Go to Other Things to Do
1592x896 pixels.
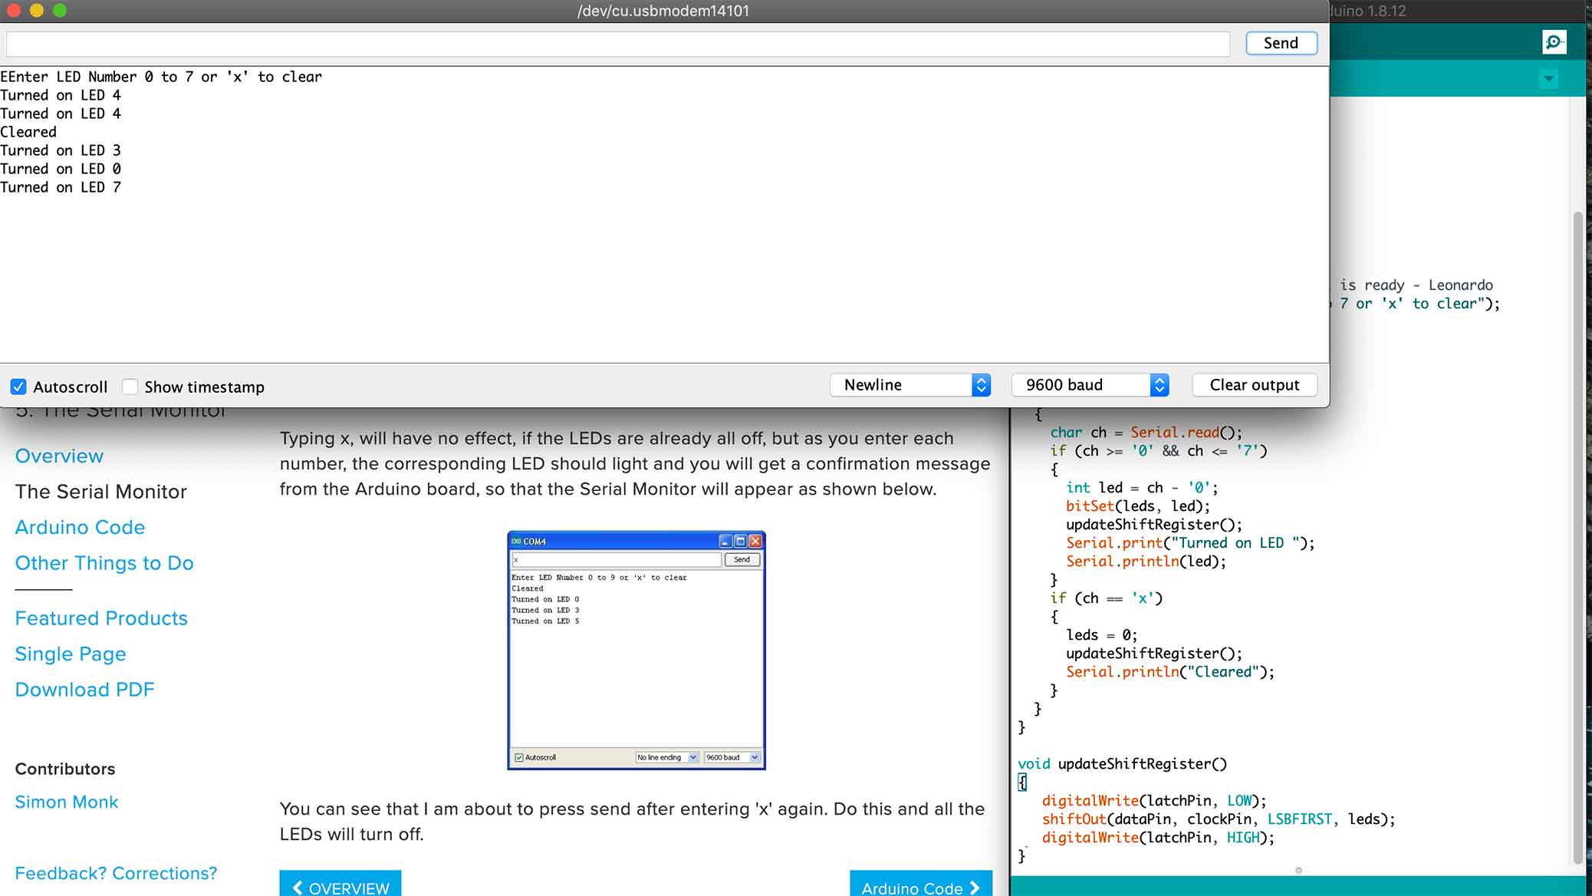[x=104, y=563]
